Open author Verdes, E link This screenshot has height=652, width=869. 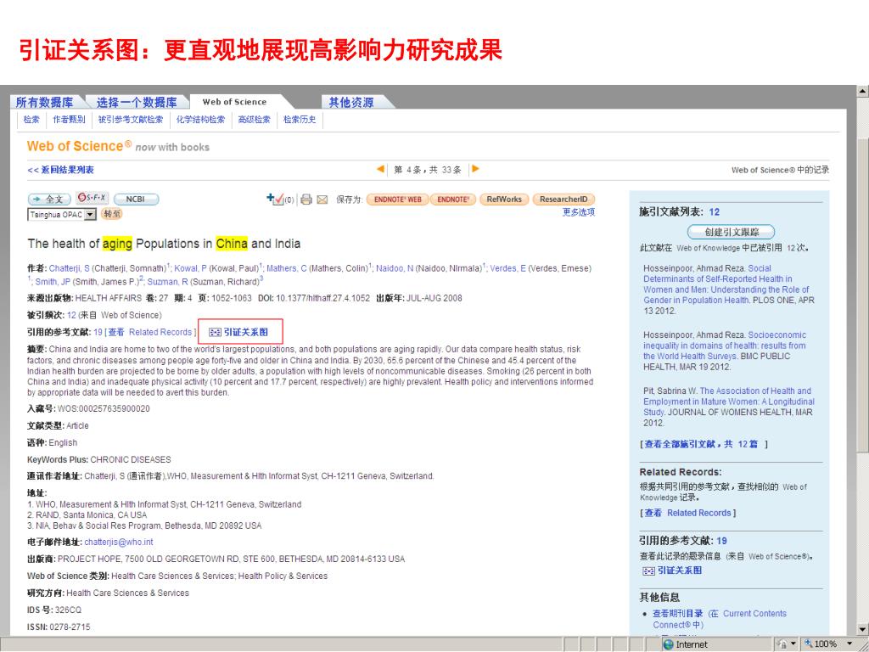[507, 268]
